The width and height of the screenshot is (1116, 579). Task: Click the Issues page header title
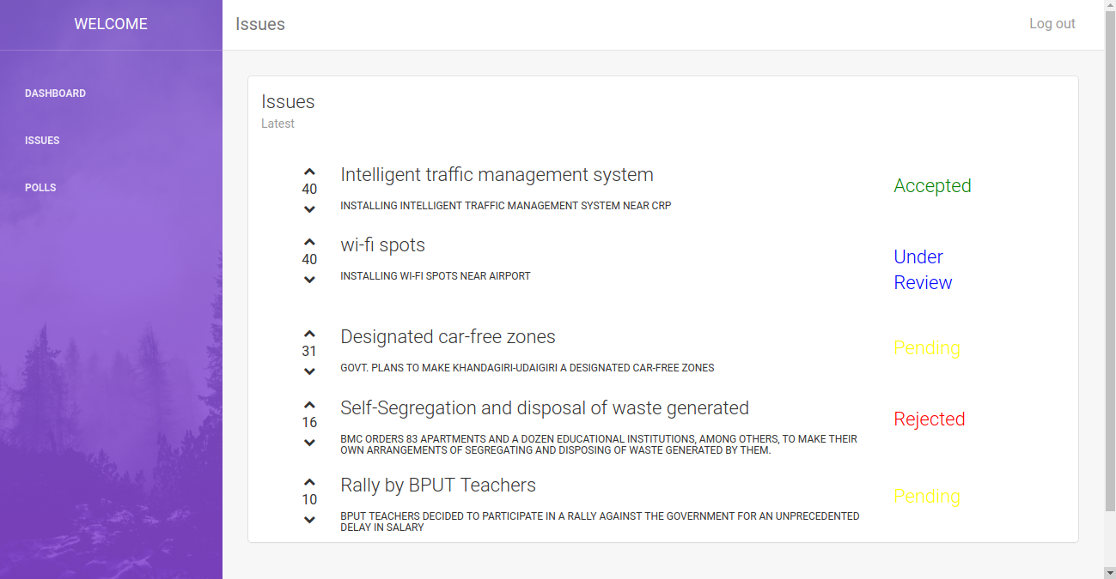[x=260, y=24]
